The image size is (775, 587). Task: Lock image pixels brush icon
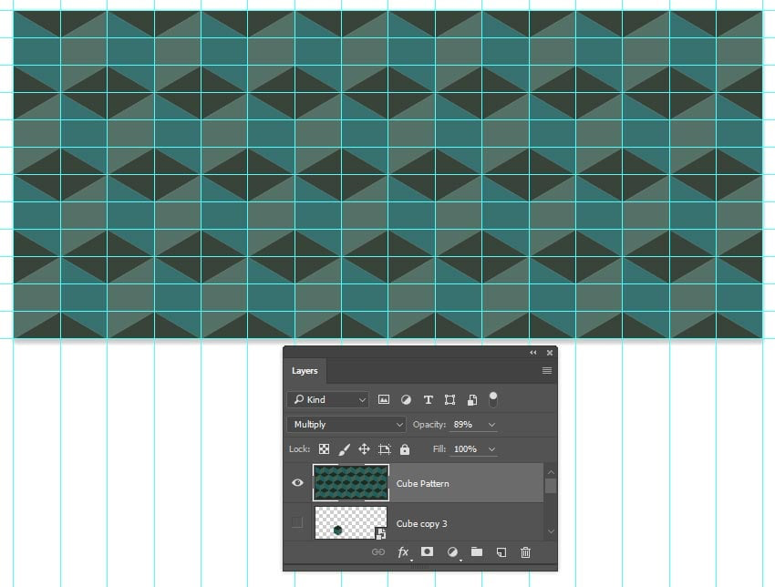coord(344,449)
